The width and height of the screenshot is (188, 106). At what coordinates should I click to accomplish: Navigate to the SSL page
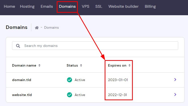pyautogui.click(x=99, y=6)
